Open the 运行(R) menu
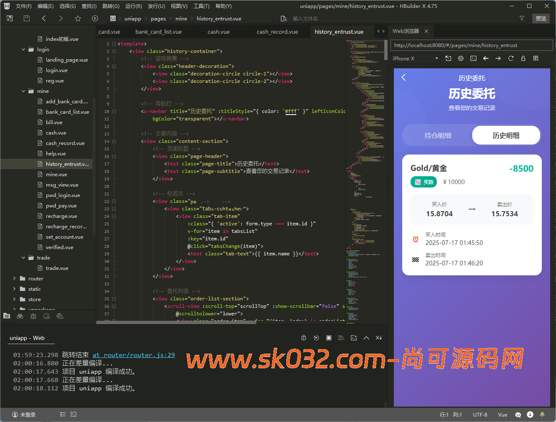This screenshot has height=422, width=556. point(133,6)
